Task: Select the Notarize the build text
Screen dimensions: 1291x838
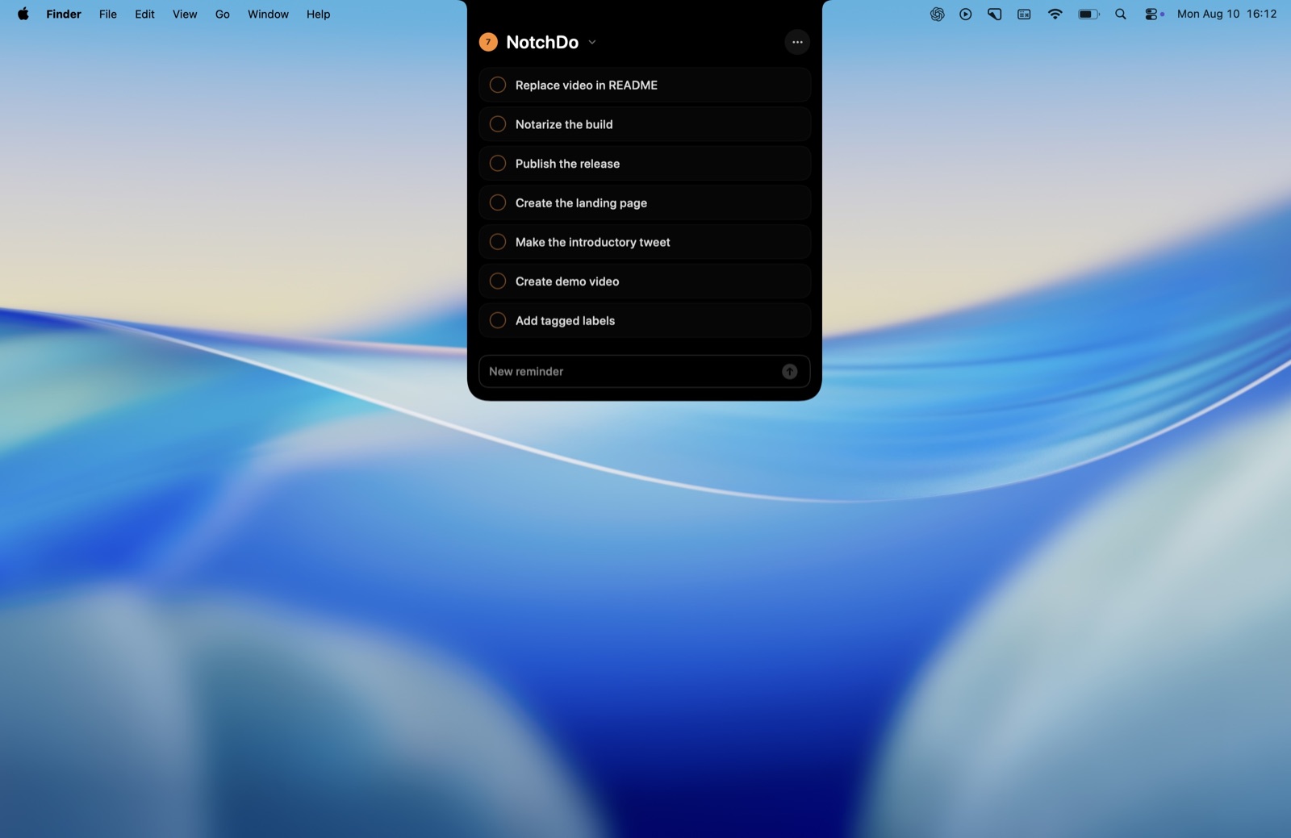Action: [564, 124]
